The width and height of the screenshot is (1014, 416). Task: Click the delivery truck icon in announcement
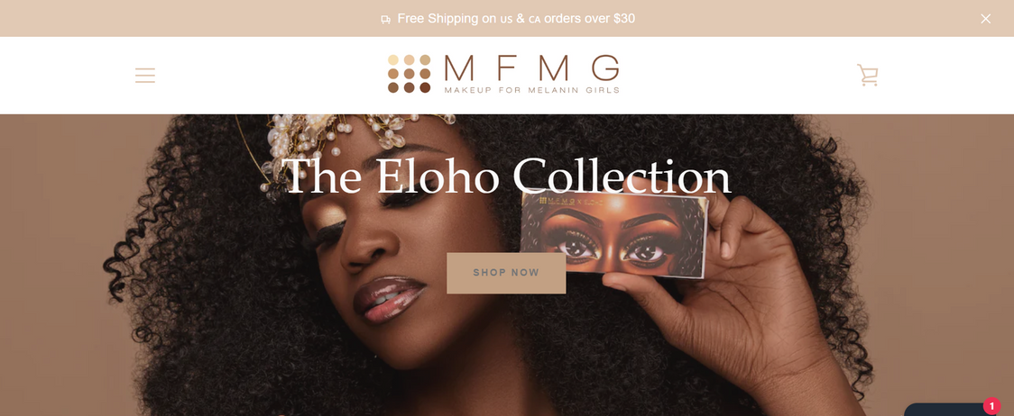(x=386, y=20)
